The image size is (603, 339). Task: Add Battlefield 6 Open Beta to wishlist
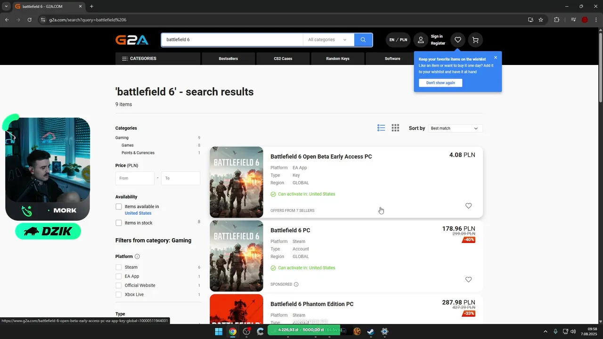pos(468,206)
